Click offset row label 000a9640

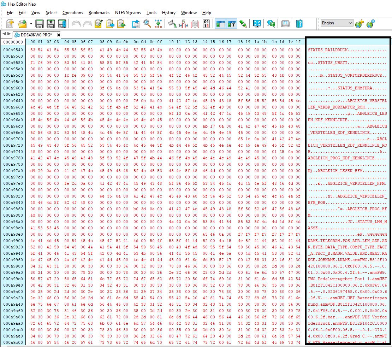click(13, 101)
